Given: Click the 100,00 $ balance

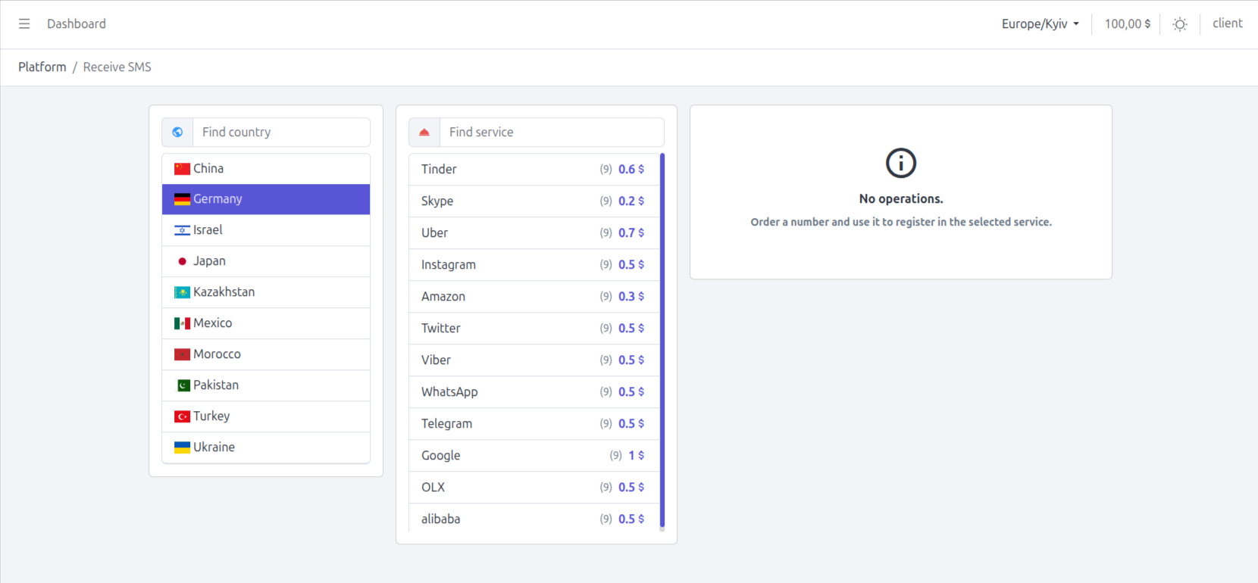Looking at the screenshot, I should [x=1127, y=24].
